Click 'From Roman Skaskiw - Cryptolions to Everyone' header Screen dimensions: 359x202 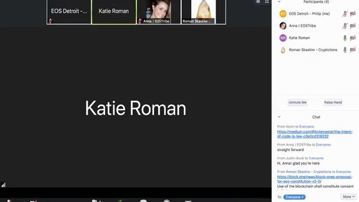point(314,172)
